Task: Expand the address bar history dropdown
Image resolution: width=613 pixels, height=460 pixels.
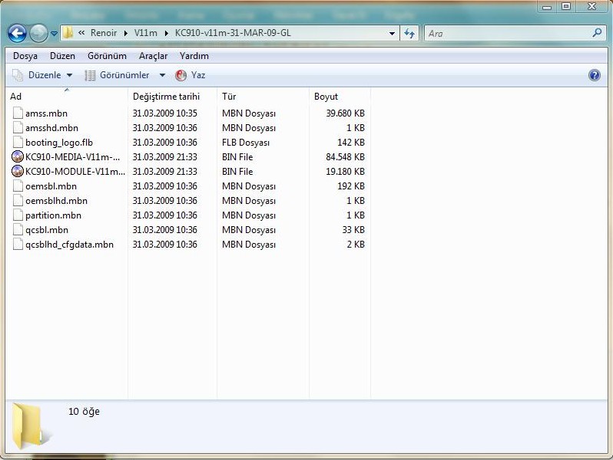Action: pos(393,33)
